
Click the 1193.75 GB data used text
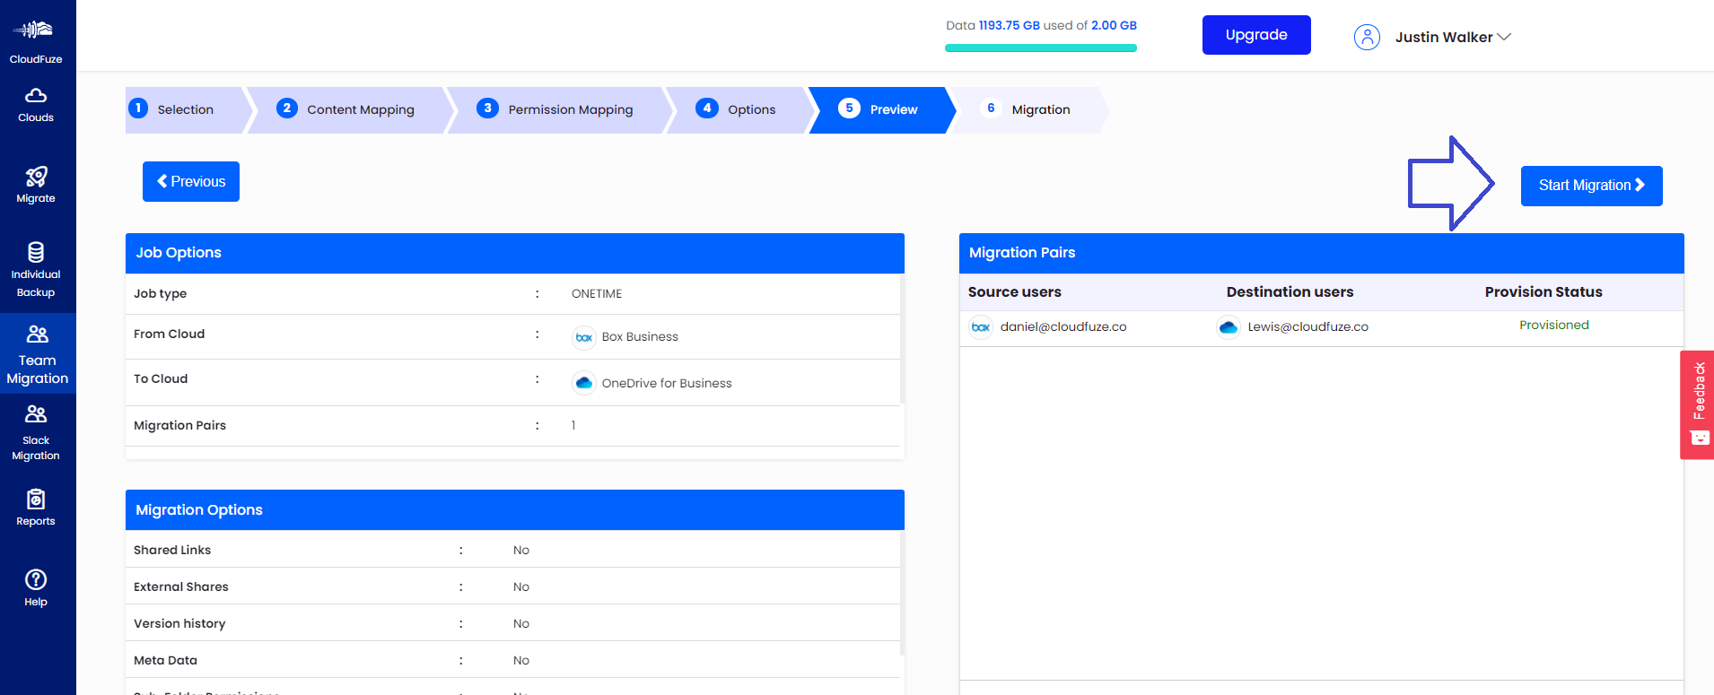[x=1009, y=26]
